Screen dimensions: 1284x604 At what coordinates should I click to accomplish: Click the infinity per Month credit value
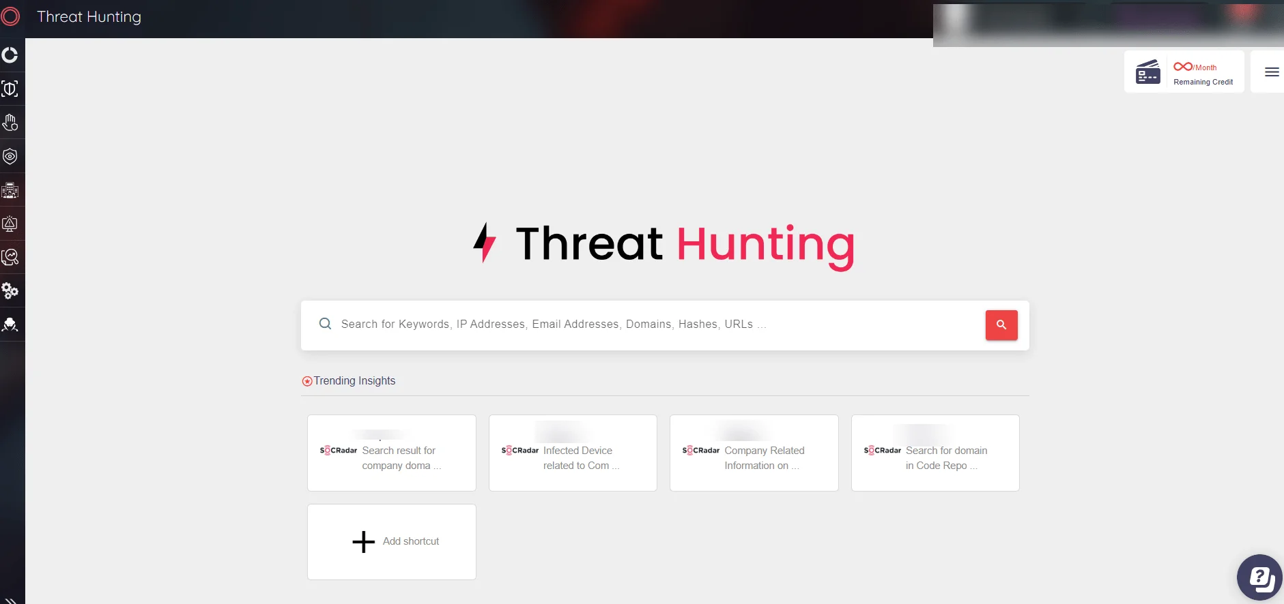coord(1195,67)
